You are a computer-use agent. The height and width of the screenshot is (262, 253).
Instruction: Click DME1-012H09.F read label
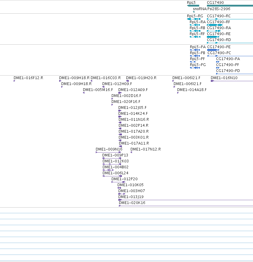click(x=117, y=84)
